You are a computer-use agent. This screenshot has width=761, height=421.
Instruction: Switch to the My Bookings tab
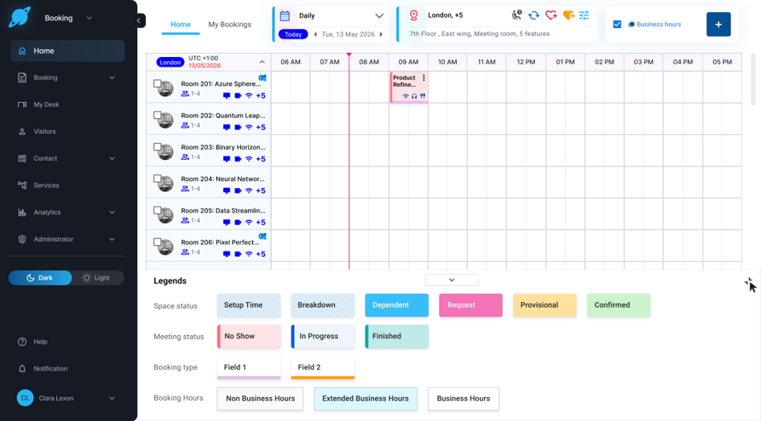coord(230,24)
